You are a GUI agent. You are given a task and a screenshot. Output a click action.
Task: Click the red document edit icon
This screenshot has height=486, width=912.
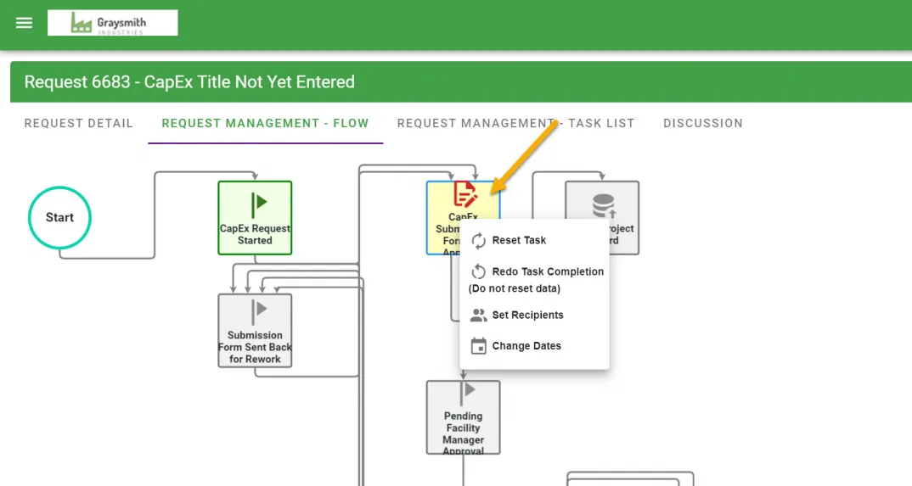click(x=464, y=194)
